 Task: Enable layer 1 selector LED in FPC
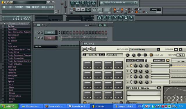(131, 66)
